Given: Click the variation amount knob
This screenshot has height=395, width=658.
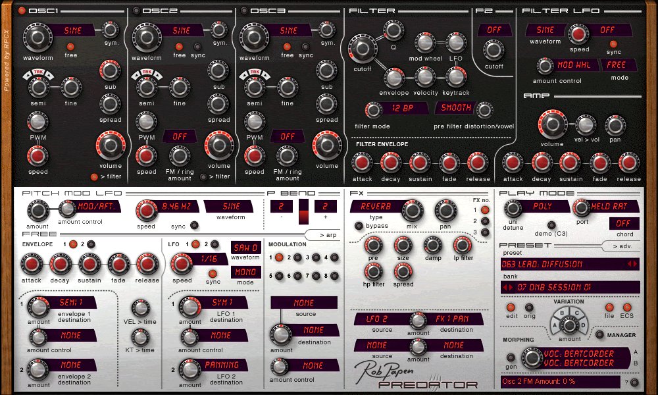Looking at the screenshot, I should click(x=569, y=325).
